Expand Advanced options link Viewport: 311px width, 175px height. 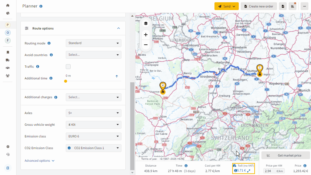tap(40, 161)
